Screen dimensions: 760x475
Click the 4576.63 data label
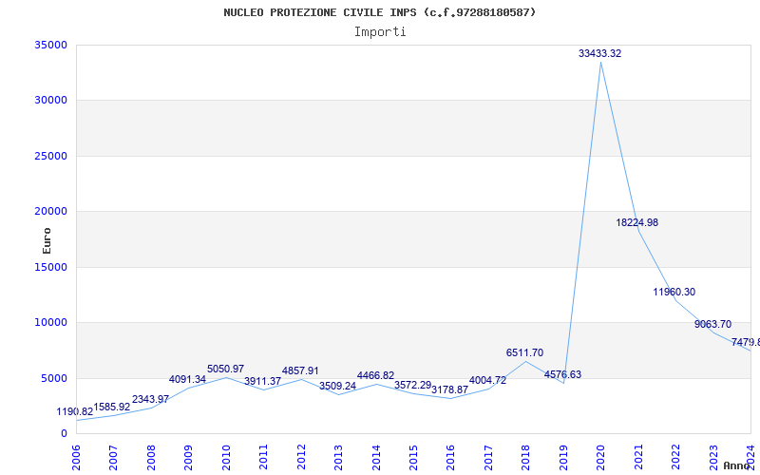pyautogui.click(x=562, y=375)
